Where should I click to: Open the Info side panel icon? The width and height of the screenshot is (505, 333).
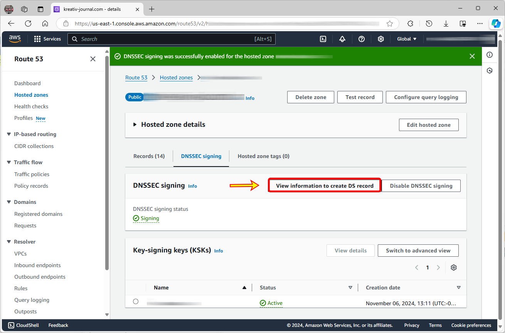point(490,55)
